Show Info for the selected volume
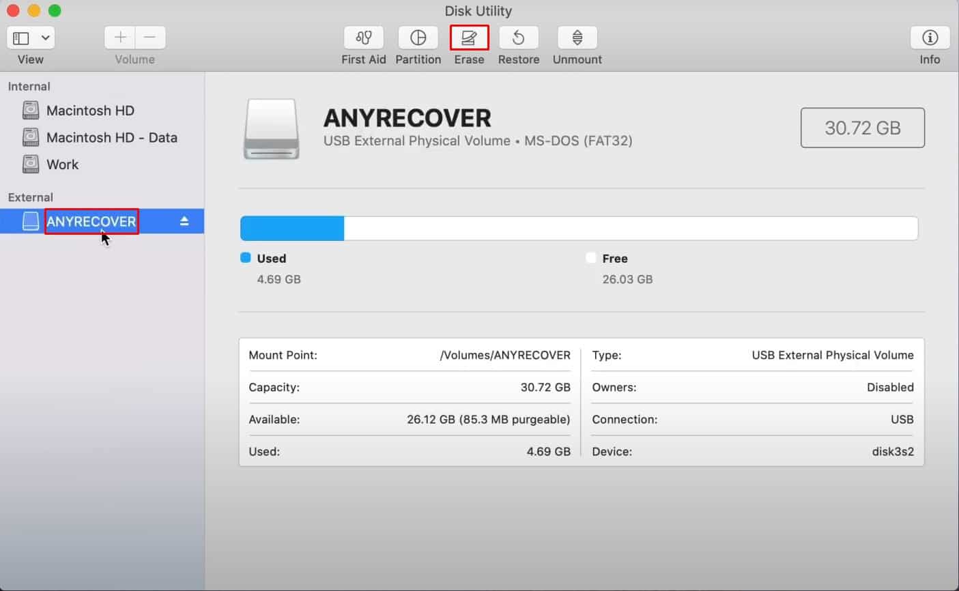 (930, 38)
